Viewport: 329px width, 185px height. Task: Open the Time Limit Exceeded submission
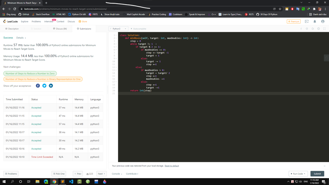pyautogui.click(x=42, y=157)
